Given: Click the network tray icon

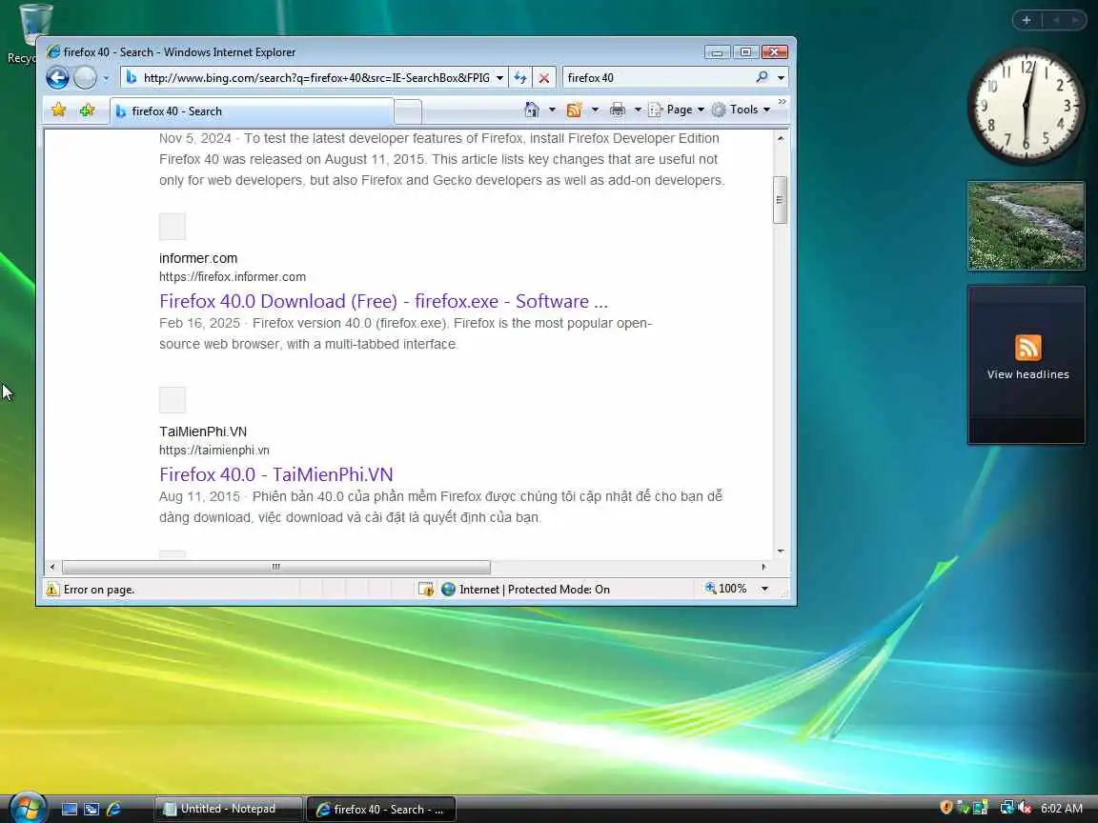Looking at the screenshot, I should pyautogui.click(x=1006, y=808).
